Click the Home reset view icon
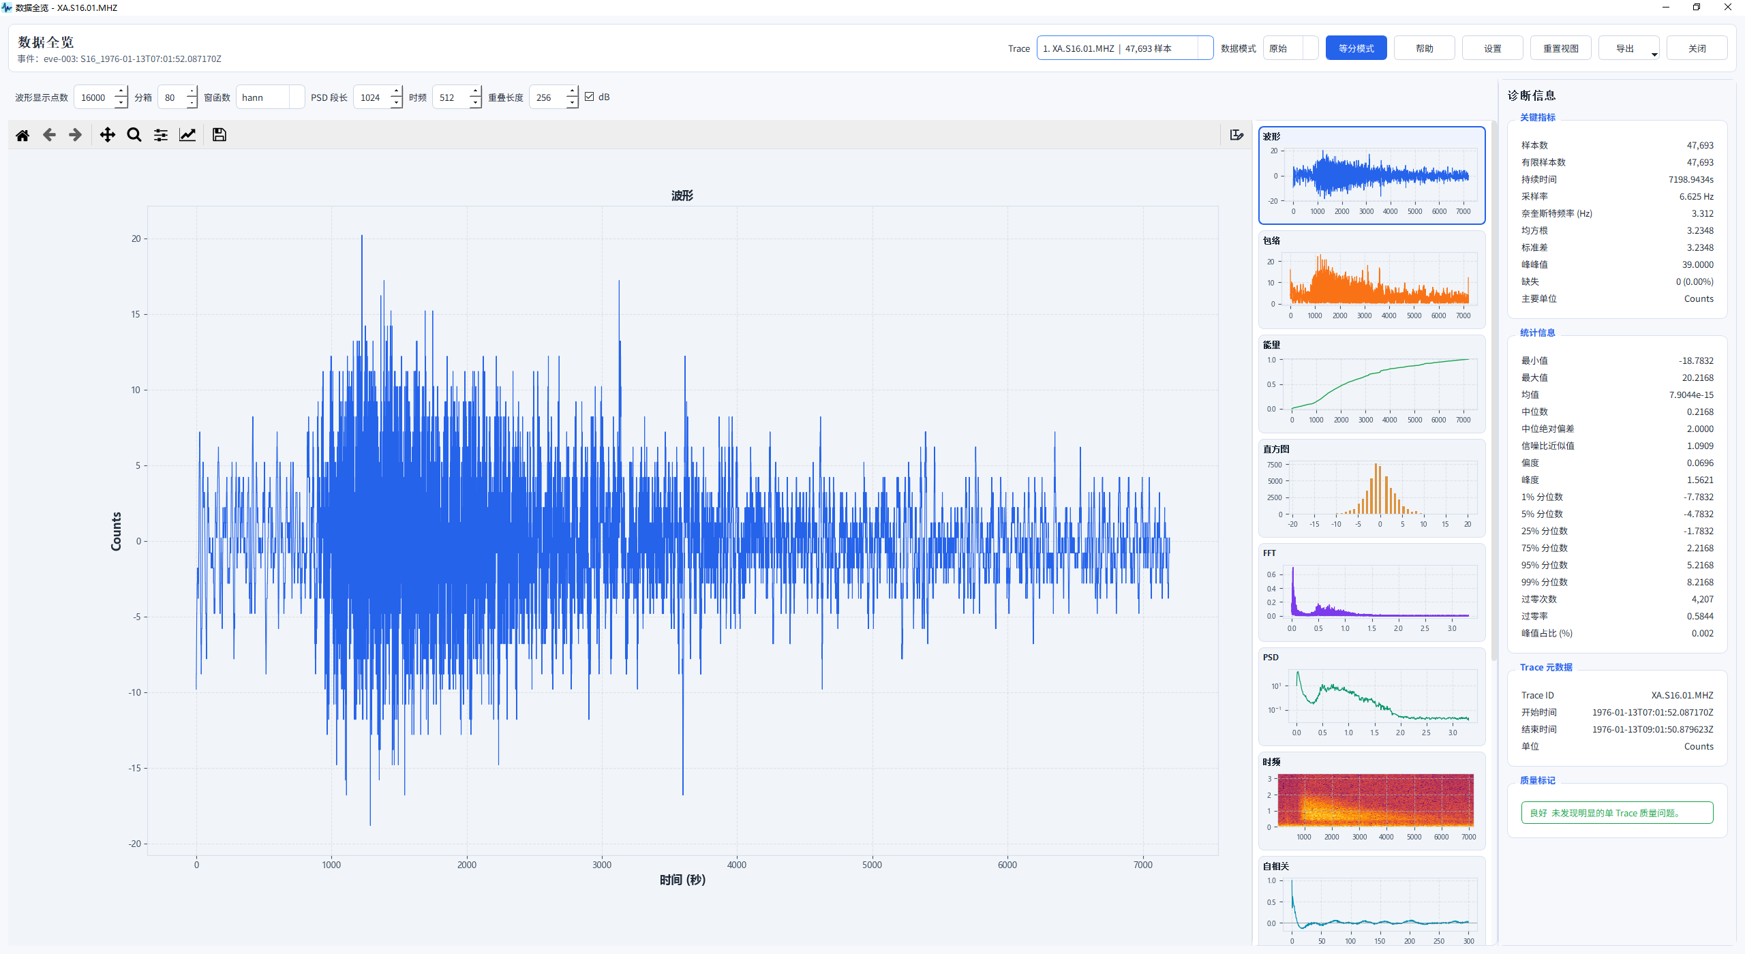 click(22, 135)
